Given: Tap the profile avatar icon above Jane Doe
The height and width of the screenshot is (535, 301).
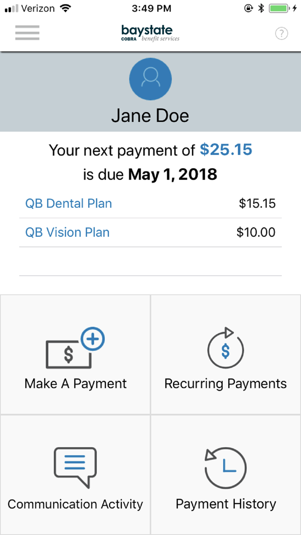Looking at the screenshot, I should coord(150,79).
